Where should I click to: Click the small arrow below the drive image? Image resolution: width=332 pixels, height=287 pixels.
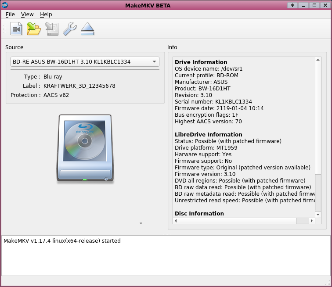tap(141, 223)
